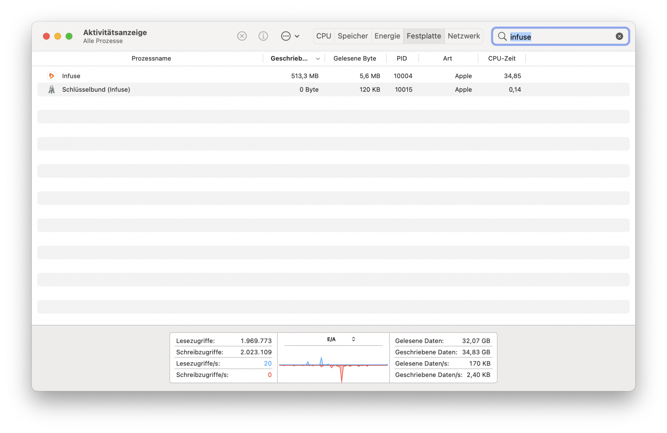Sort by CPU-Zeit column header
Viewport: 667px width, 433px height.
(502, 59)
